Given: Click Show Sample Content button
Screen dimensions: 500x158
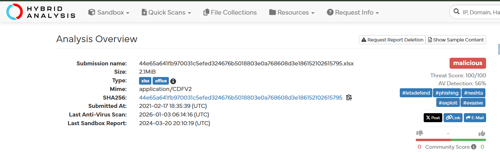Looking at the screenshot, I should [x=456, y=40].
